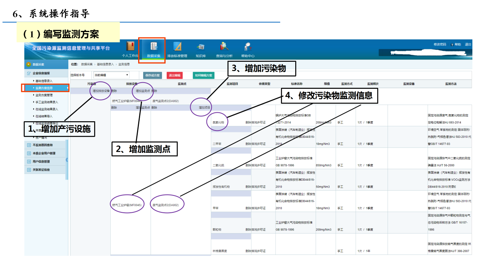Viewport: 494px width, 278px height.
Task: Open the 选择版本号 dropdown
Action: 112,75
